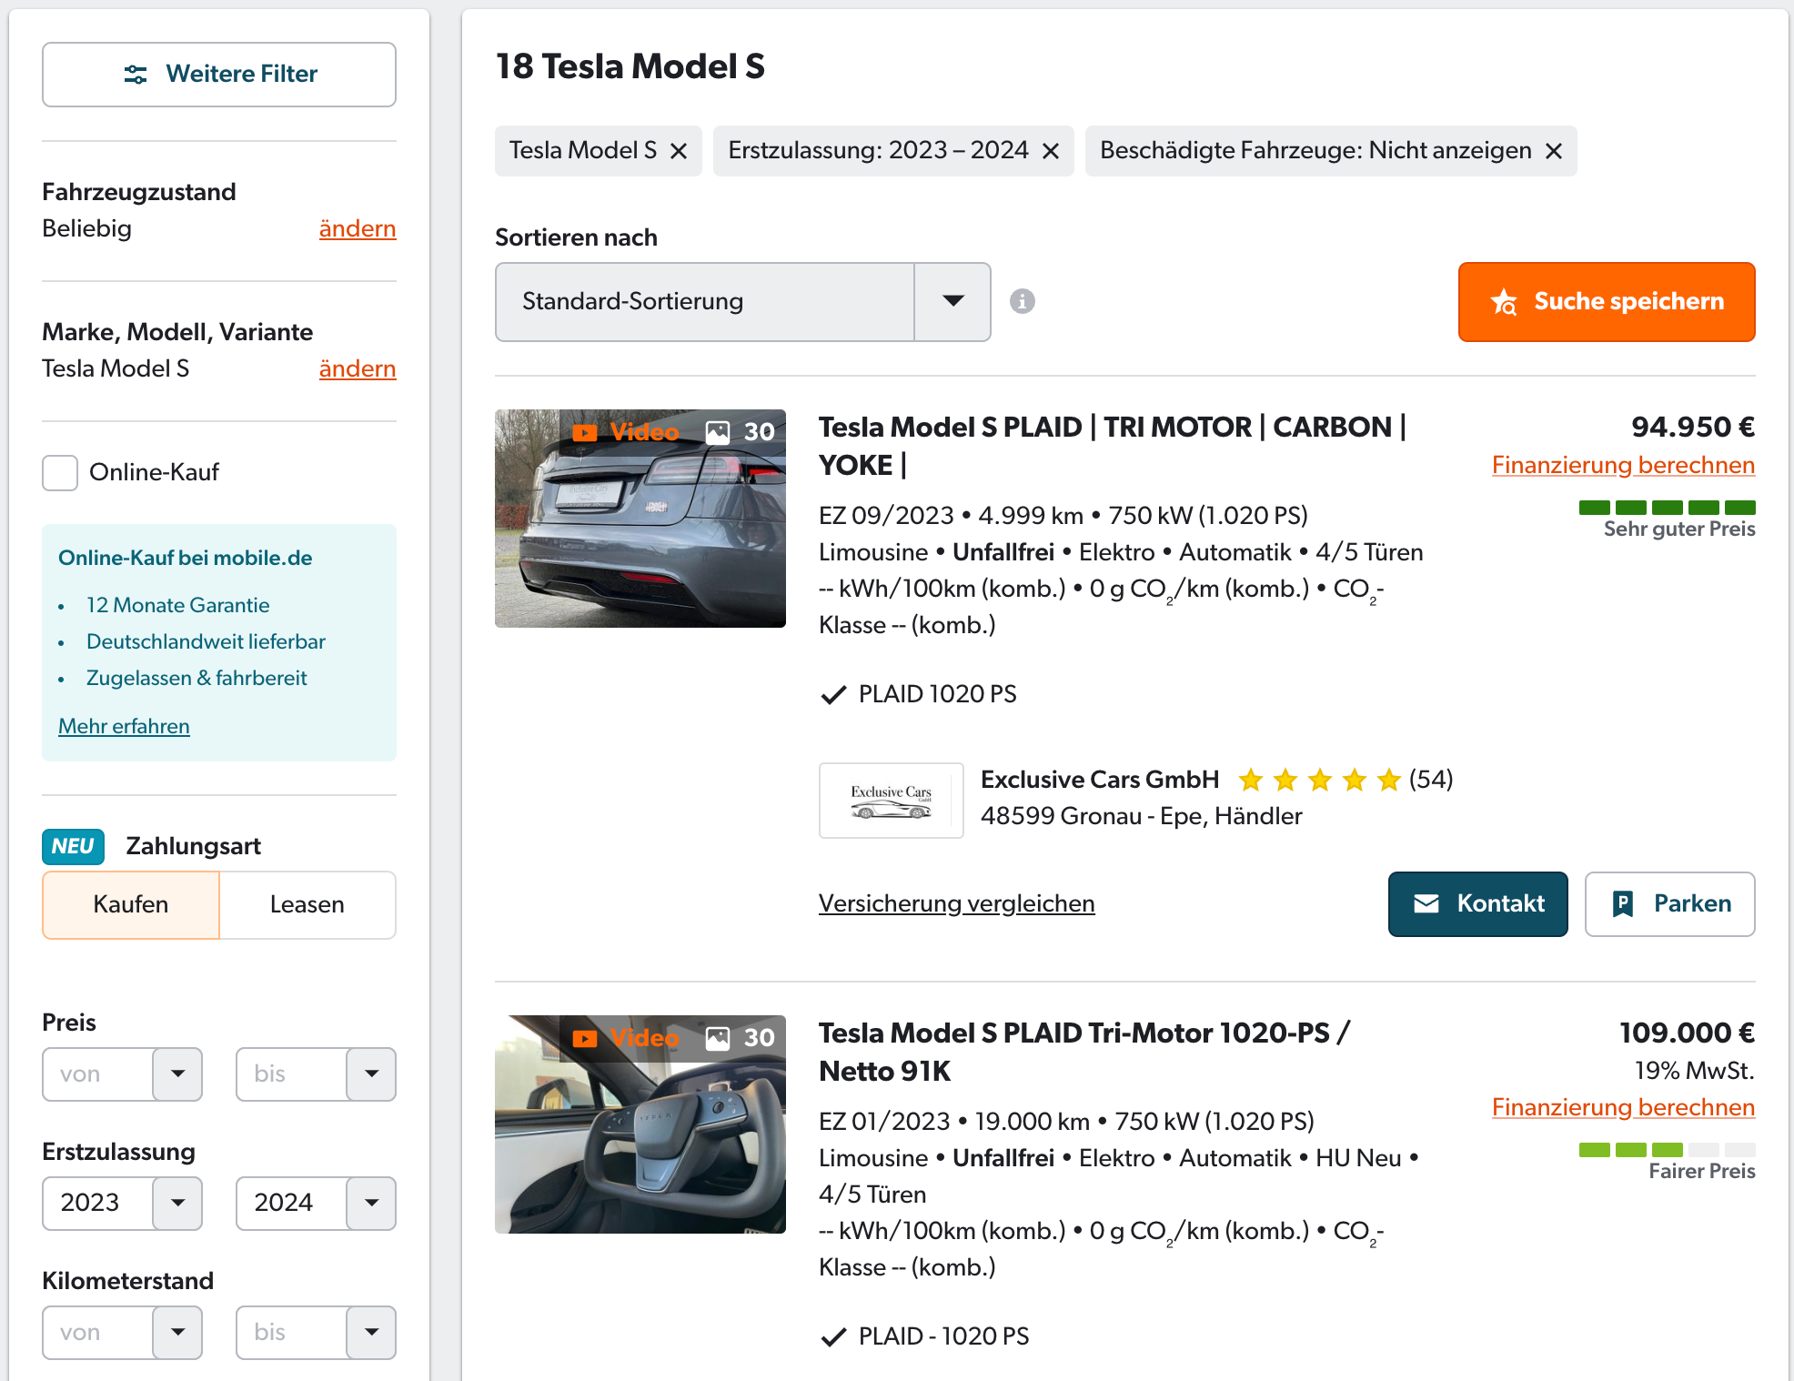Open Kilometerstand von dropdown

coord(177,1333)
